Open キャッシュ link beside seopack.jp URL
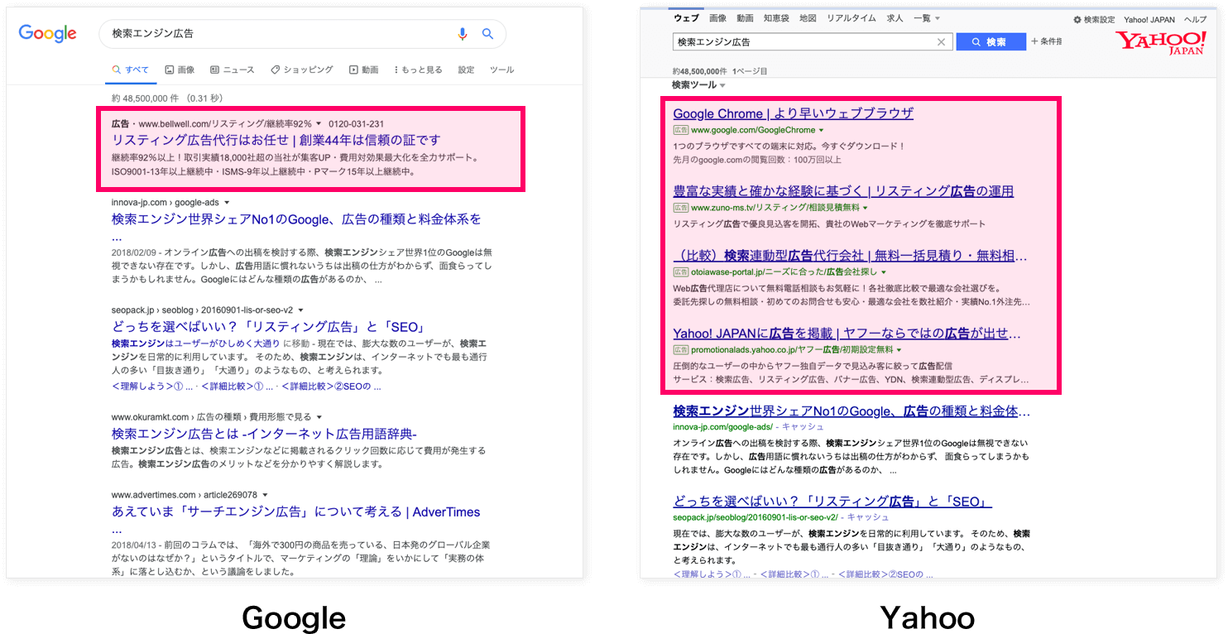 coord(867,517)
